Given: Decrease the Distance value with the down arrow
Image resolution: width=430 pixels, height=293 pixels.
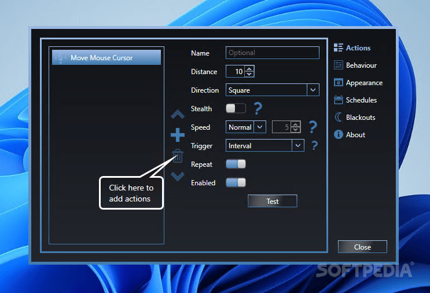Looking at the screenshot, I should [x=249, y=74].
